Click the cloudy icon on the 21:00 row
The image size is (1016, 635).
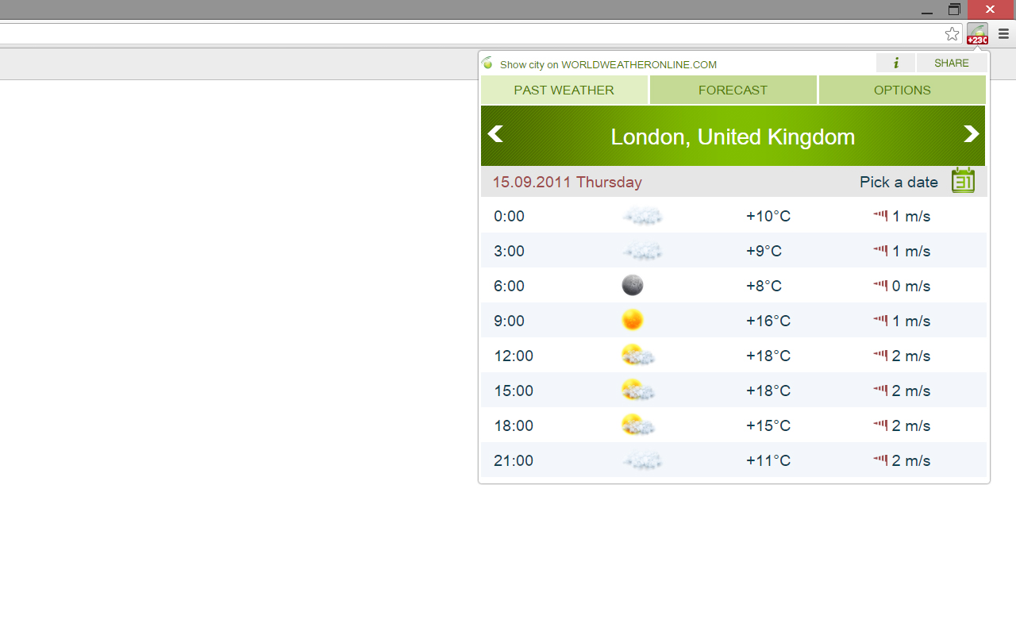point(643,460)
